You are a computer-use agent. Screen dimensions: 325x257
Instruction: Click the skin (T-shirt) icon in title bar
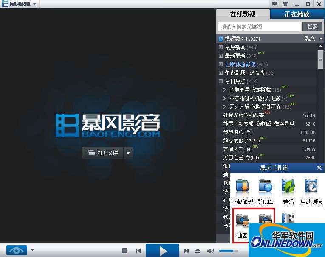click(285, 4)
